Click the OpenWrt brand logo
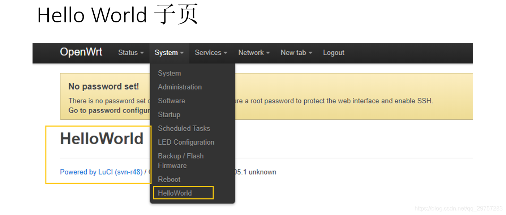Image resolution: width=506 pixels, height=215 pixels. (81, 52)
